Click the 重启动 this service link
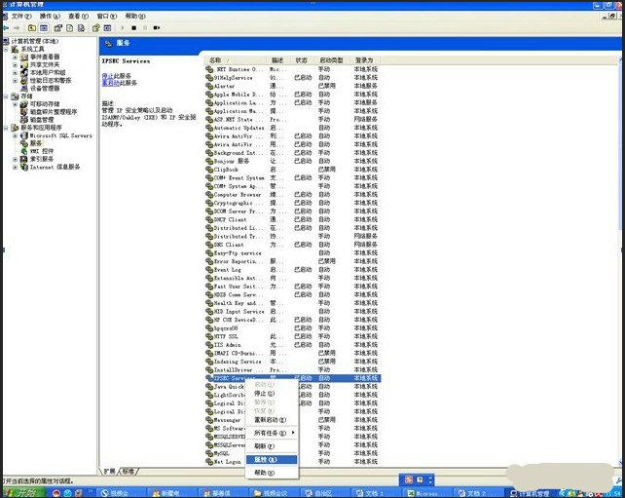 [110, 83]
